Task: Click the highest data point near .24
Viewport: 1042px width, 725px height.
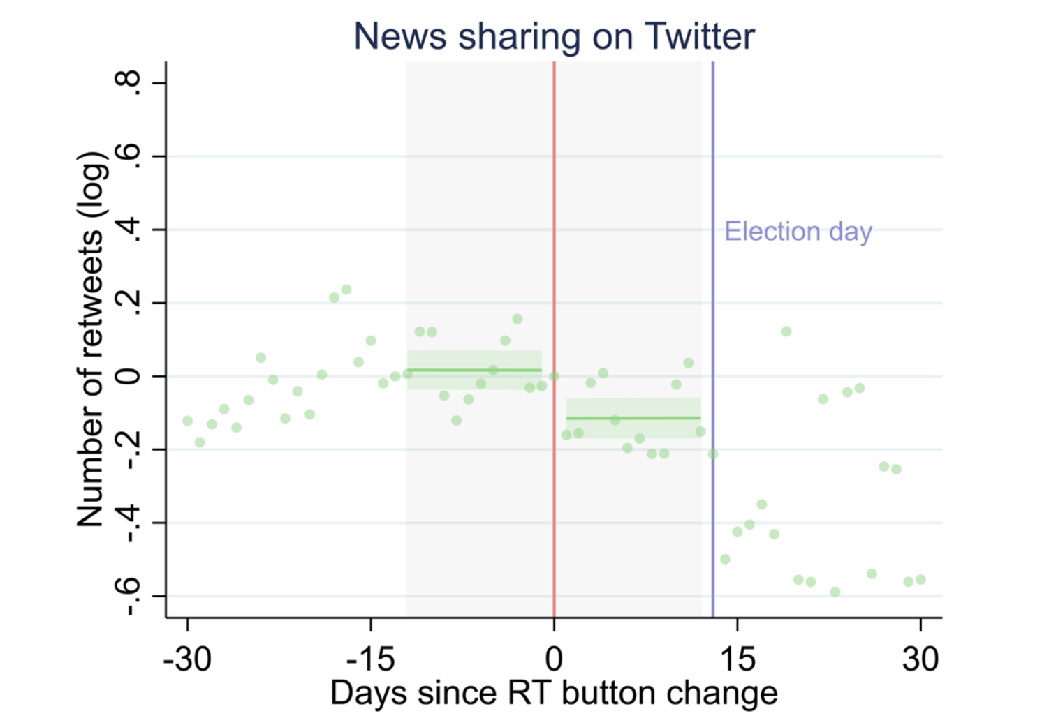Action: coord(346,290)
